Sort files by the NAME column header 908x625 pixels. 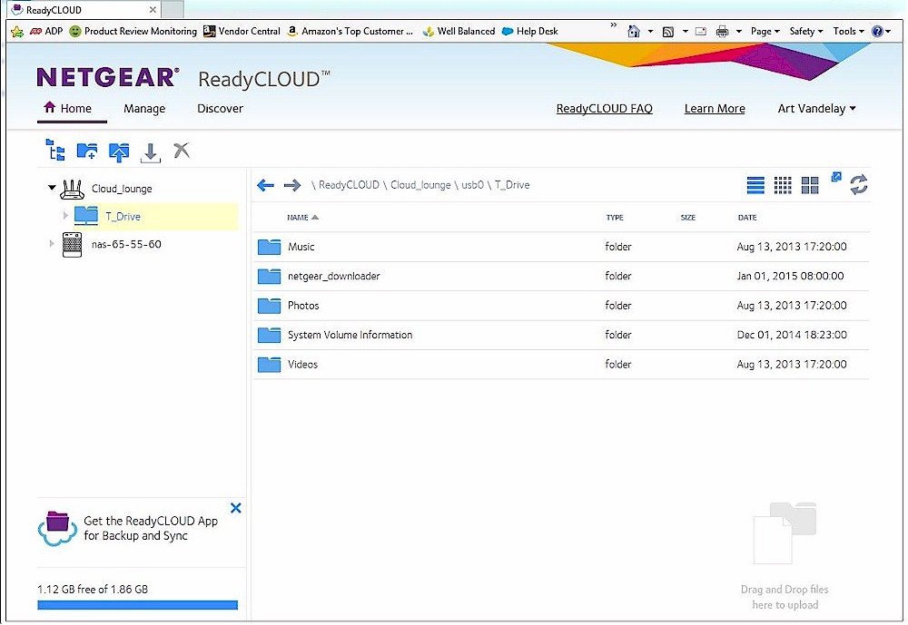302,218
